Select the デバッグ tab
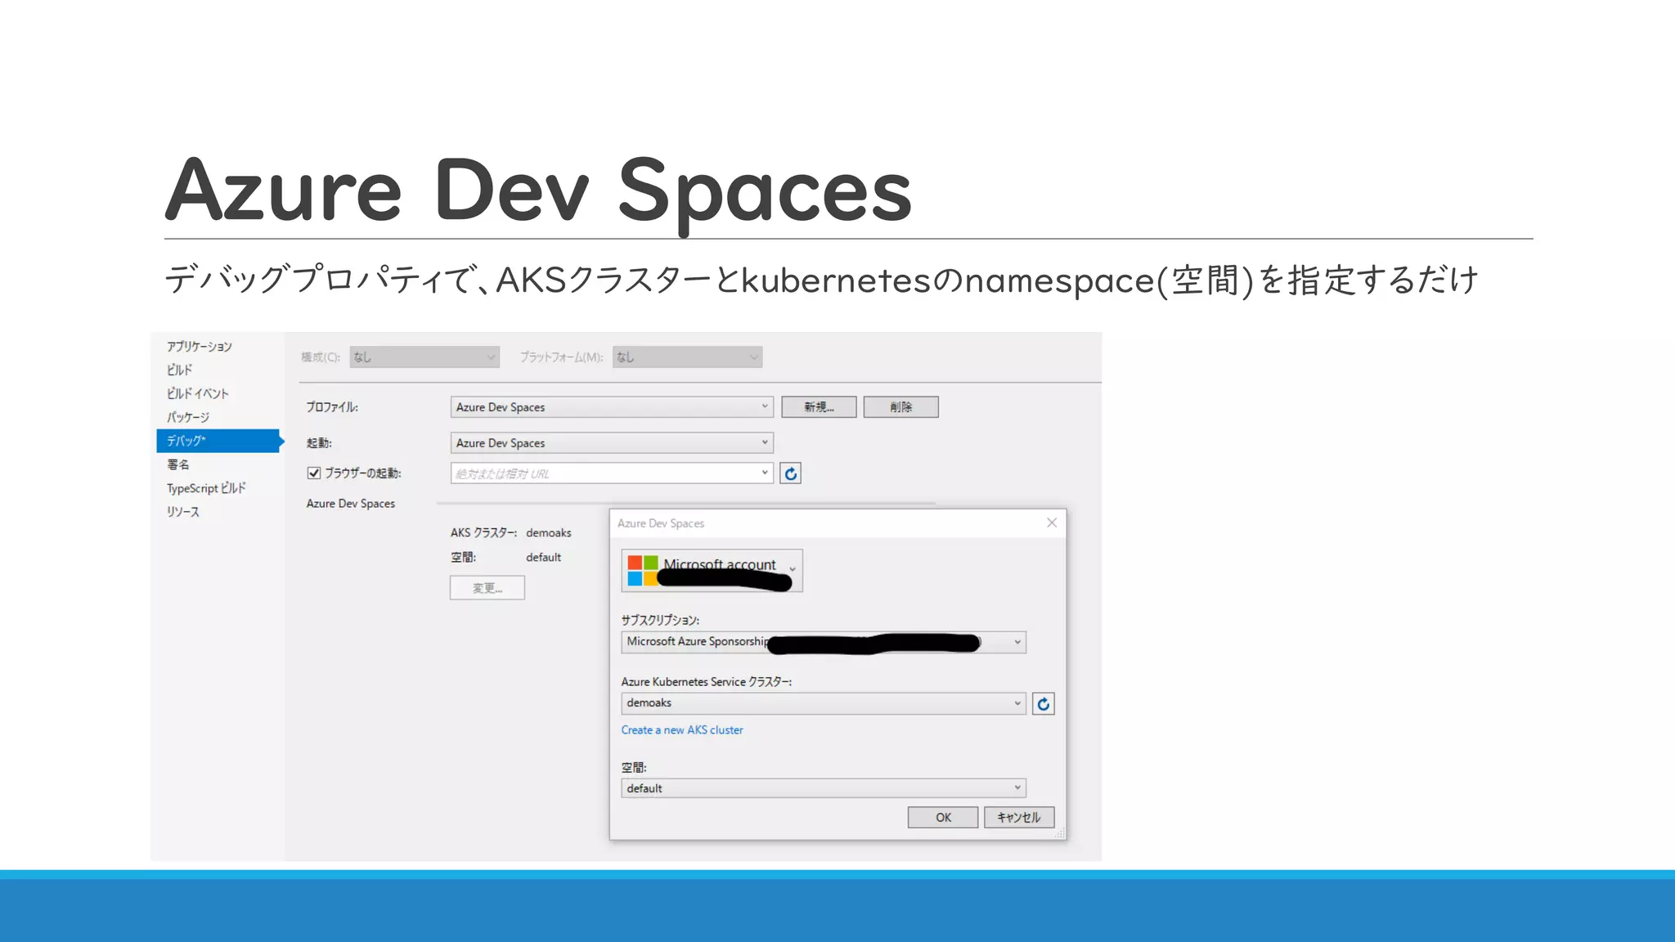This screenshot has height=942, width=1675. [218, 441]
